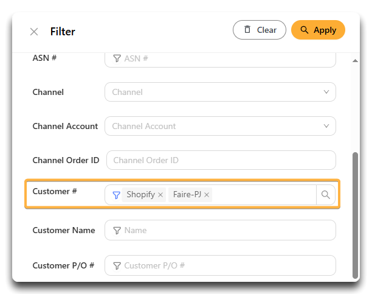372x294 pixels.
Task: Click the Channel dropdown chevron arrow
Action: tap(326, 92)
